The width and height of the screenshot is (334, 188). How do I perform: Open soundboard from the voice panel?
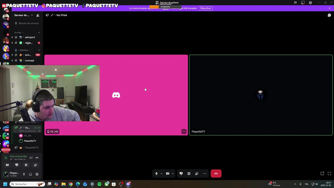35,165
